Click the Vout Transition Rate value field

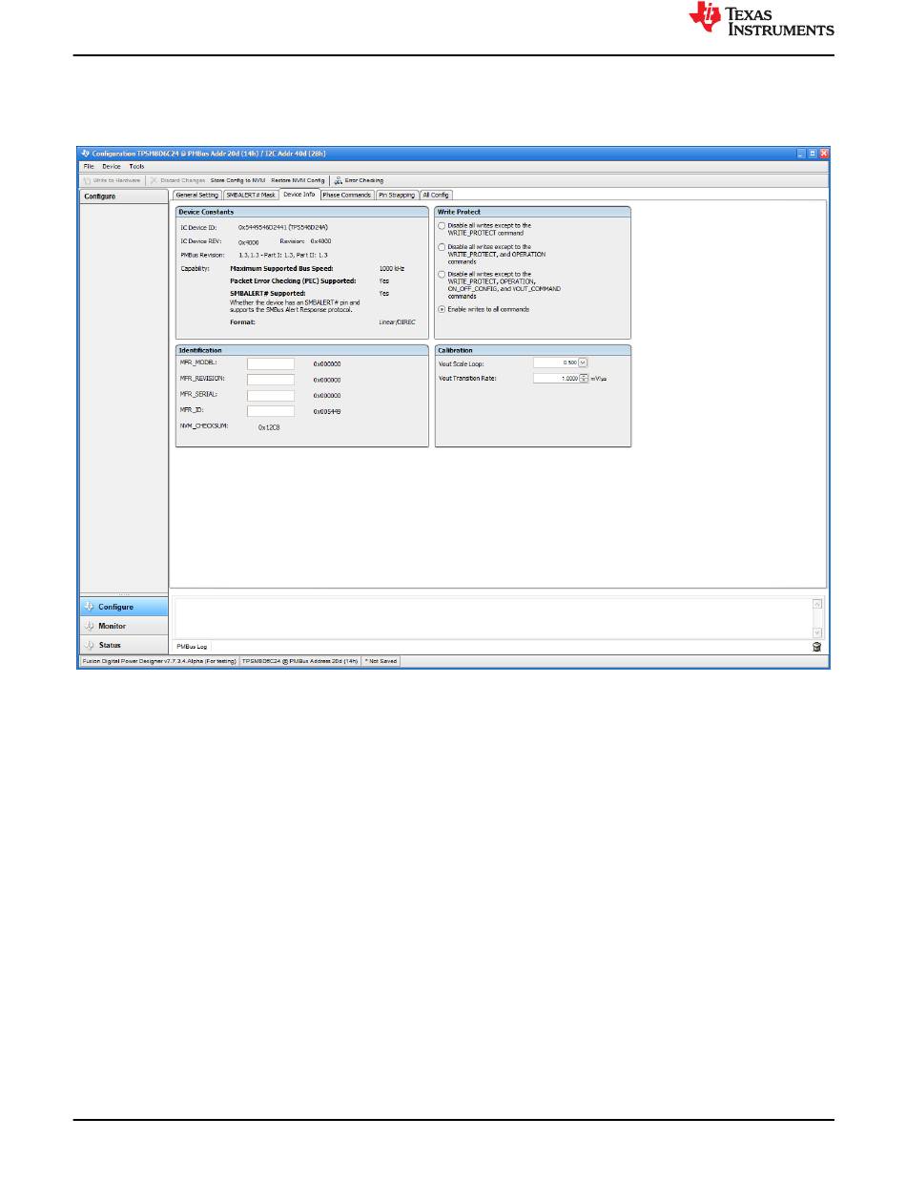click(x=556, y=378)
